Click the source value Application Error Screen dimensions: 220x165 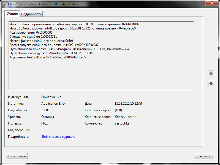(54, 104)
